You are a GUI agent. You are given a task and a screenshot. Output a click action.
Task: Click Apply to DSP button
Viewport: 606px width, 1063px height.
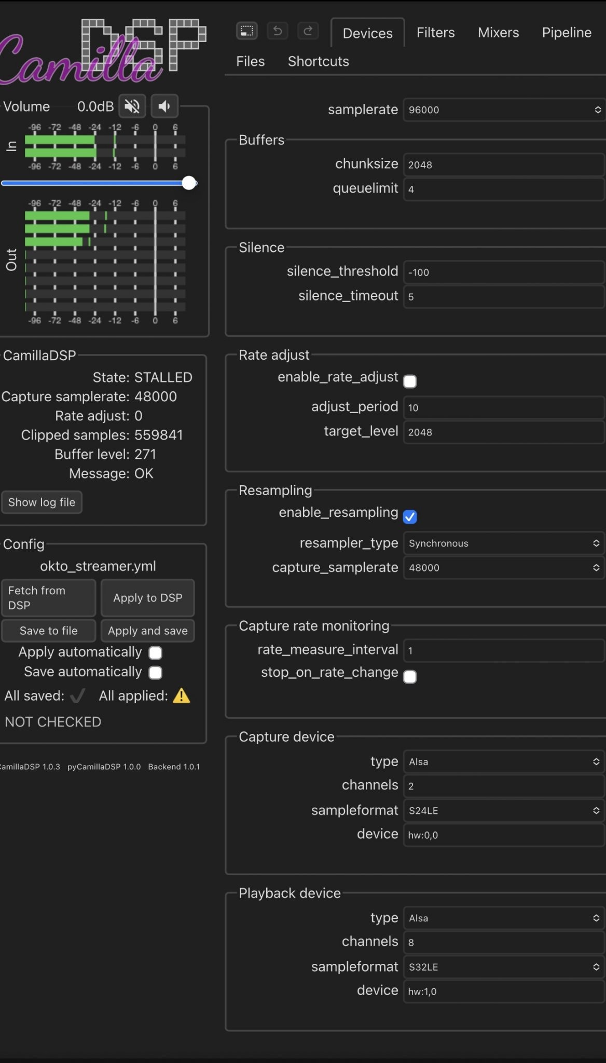coord(148,597)
